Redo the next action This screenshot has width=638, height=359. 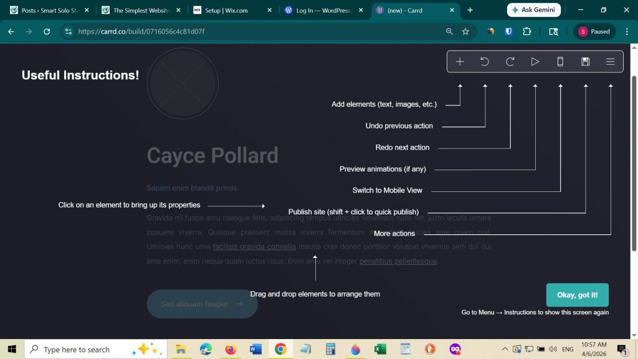(510, 61)
